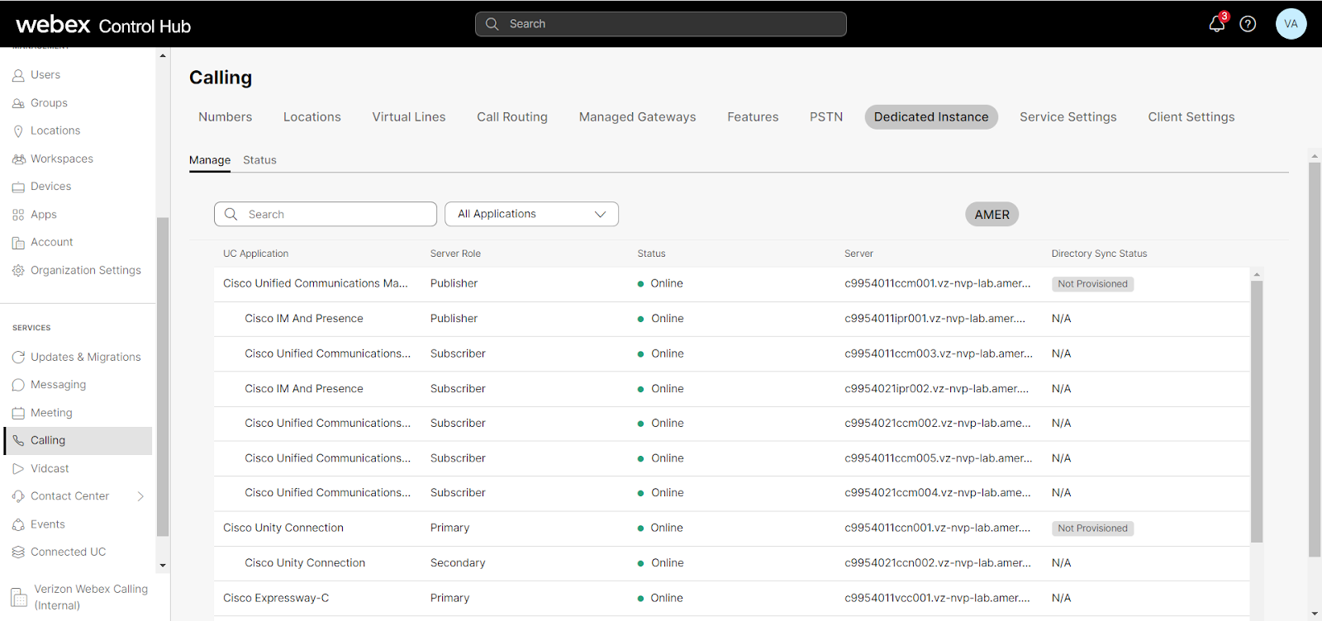Click the Vidcast play icon

[18, 469]
